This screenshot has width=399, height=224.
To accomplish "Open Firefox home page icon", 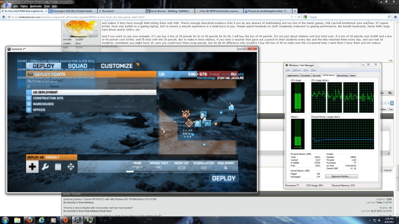I will [x=395, y=17].
